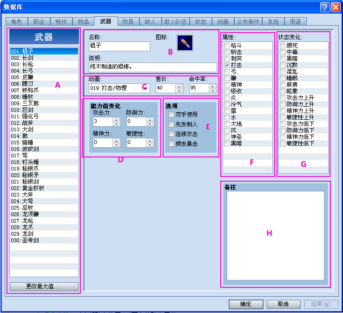Switch to the 角色 tab
This screenshot has width=343, height=313.
(17, 21)
